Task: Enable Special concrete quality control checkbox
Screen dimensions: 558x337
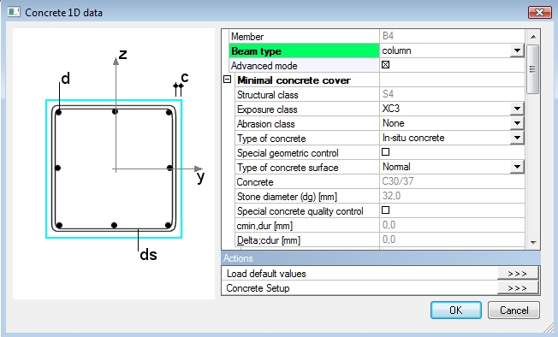Action: (x=385, y=210)
